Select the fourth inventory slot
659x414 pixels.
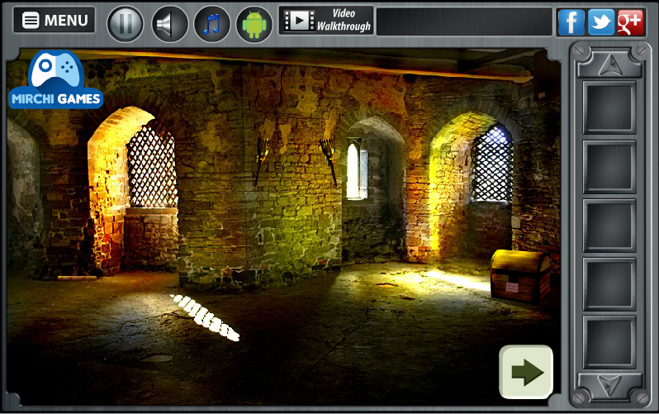609,284
